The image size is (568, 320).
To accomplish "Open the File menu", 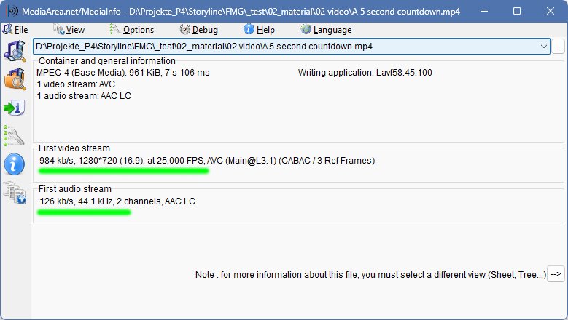I will click(x=15, y=30).
